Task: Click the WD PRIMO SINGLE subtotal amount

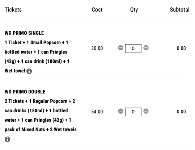Action: point(181,48)
